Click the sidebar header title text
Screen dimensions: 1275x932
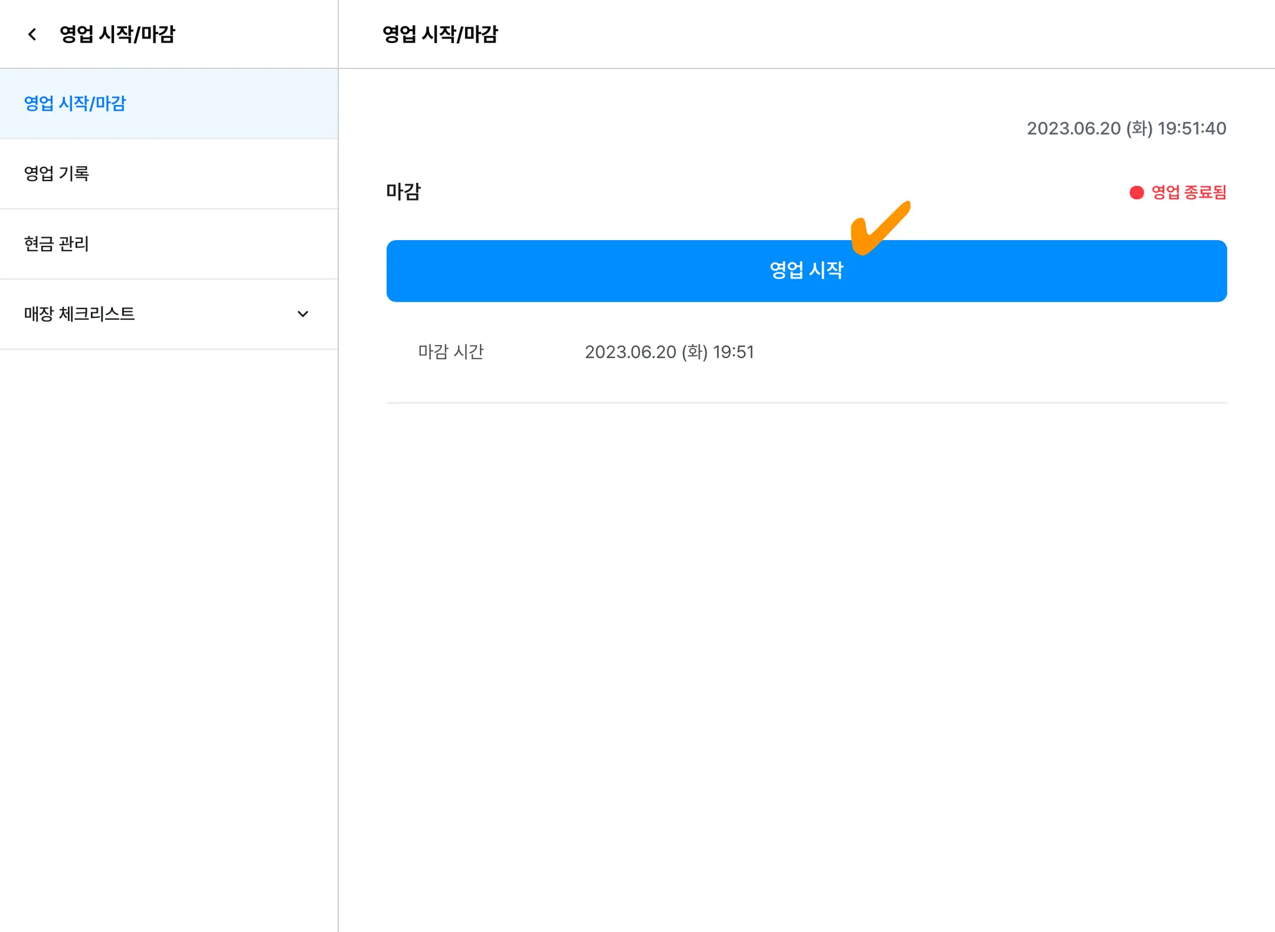(117, 34)
